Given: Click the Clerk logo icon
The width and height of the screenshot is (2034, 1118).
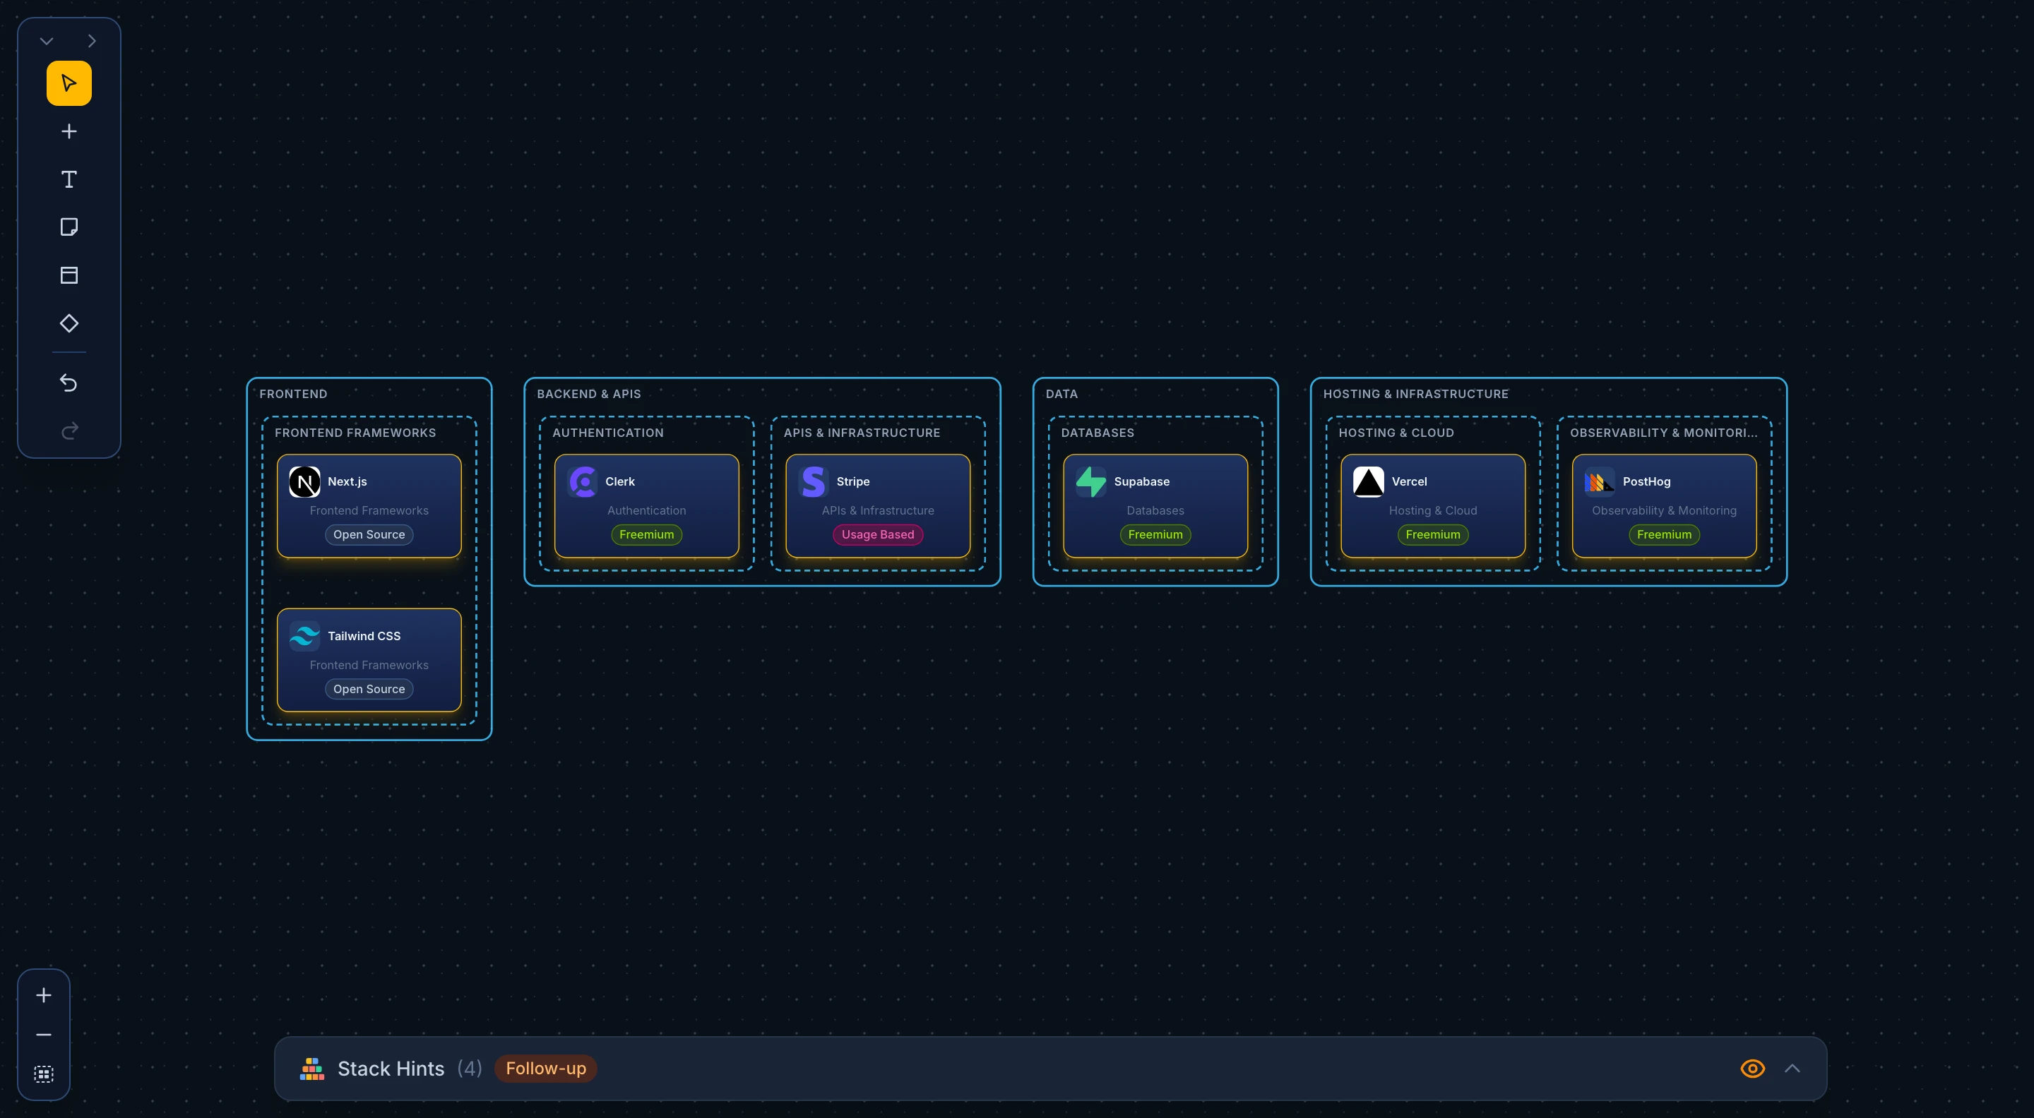Looking at the screenshot, I should click(582, 481).
